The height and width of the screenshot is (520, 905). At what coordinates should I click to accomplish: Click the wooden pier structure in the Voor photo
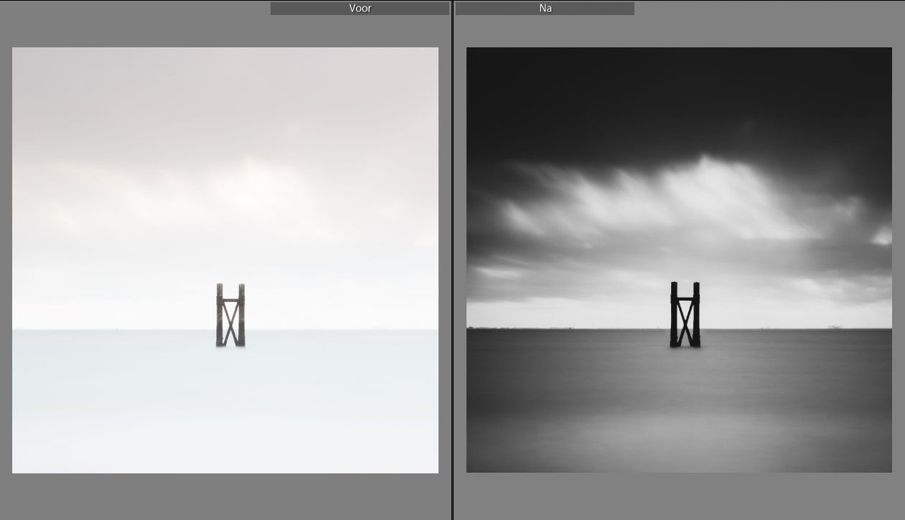pyautogui.click(x=230, y=316)
